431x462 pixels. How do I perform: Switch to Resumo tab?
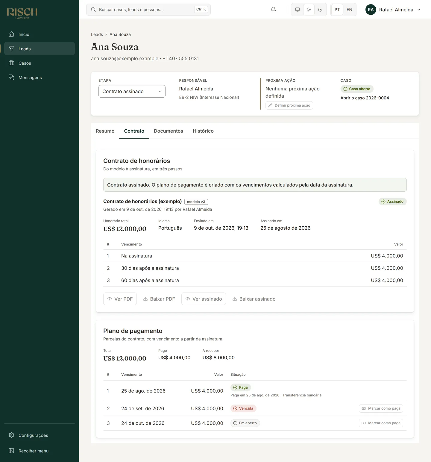(105, 131)
